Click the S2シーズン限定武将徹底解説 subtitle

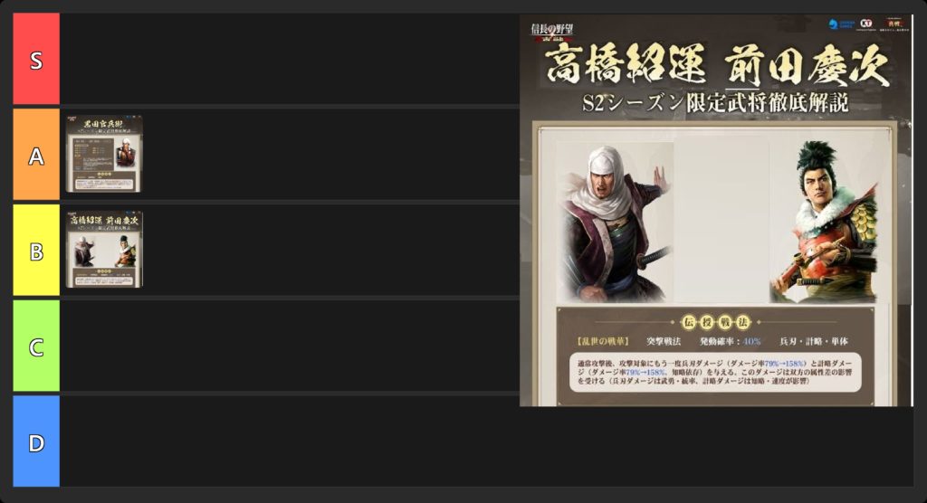point(715,103)
